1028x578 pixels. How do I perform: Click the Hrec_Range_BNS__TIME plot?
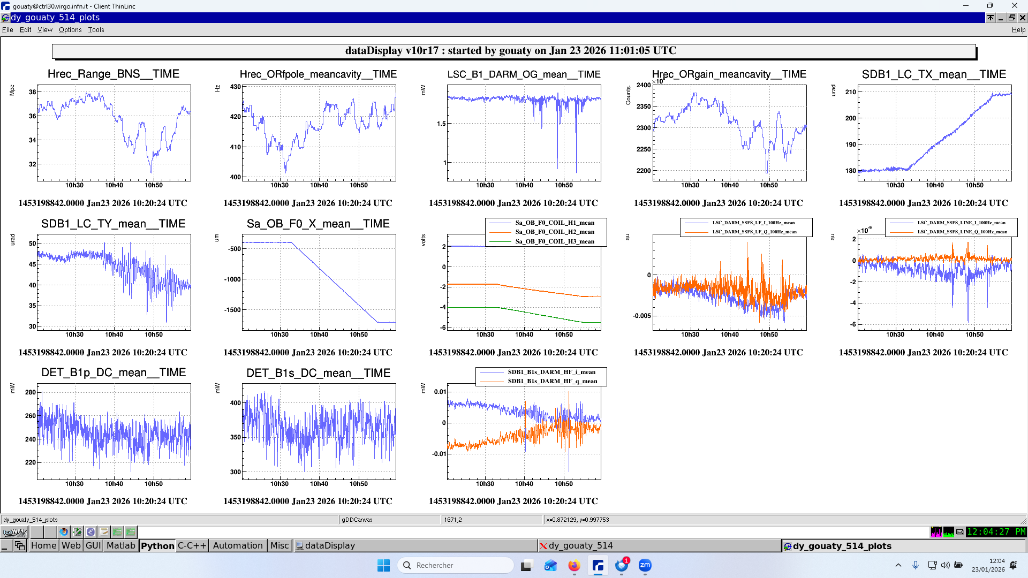click(x=114, y=133)
